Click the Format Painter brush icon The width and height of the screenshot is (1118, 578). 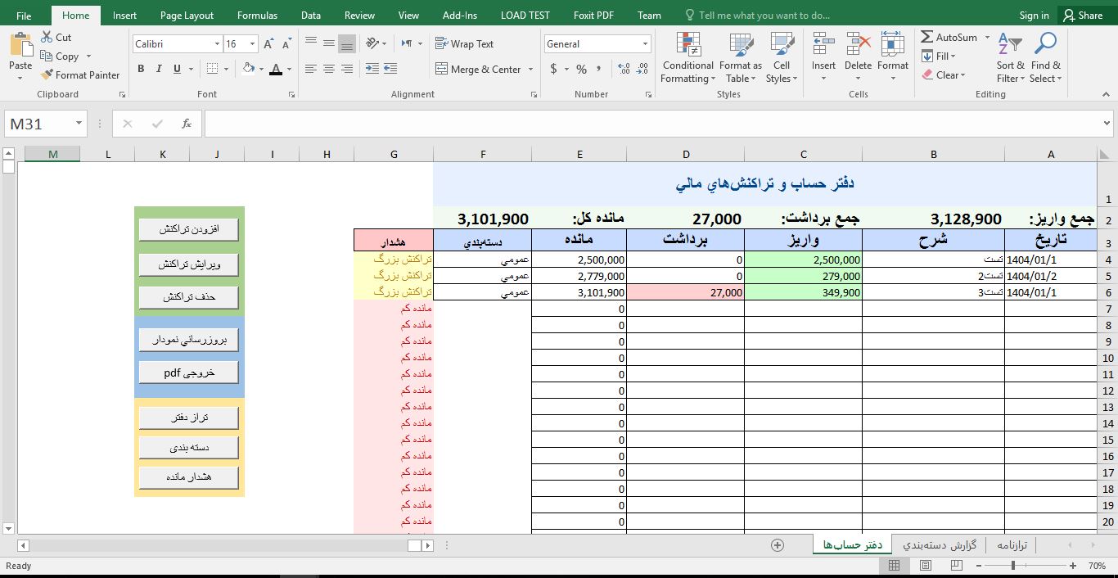(x=47, y=75)
